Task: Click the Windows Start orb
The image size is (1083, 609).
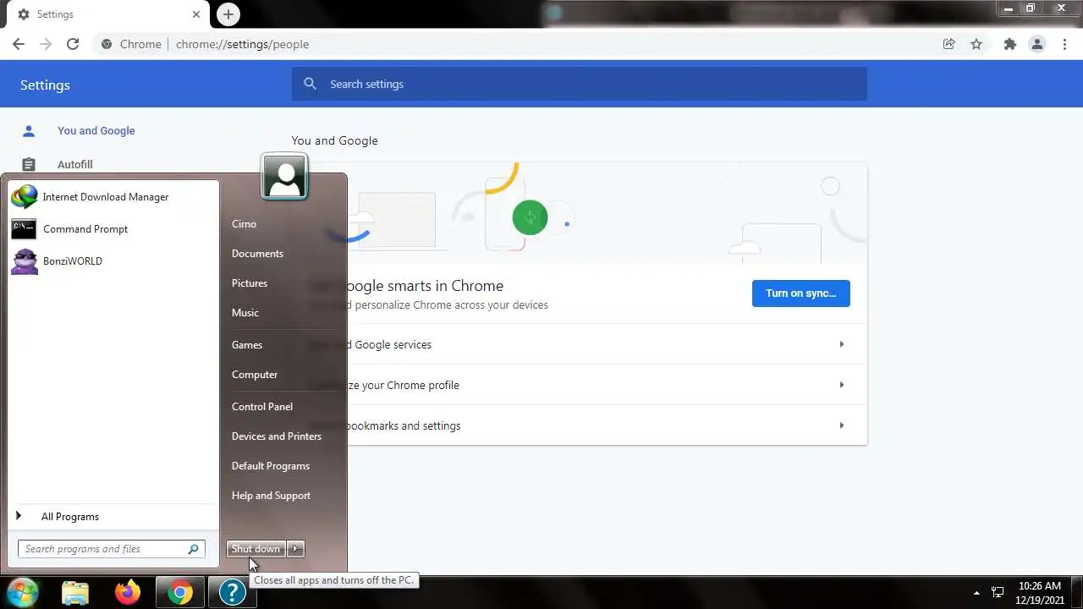Action: (23, 592)
